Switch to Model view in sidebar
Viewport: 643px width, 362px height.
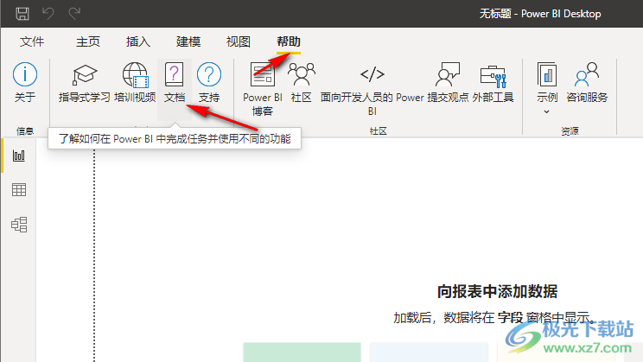coord(19,225)
